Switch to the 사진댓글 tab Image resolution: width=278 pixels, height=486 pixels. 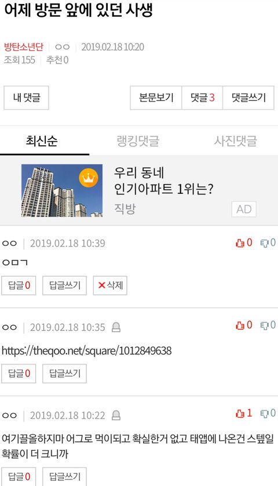point(235,141)
